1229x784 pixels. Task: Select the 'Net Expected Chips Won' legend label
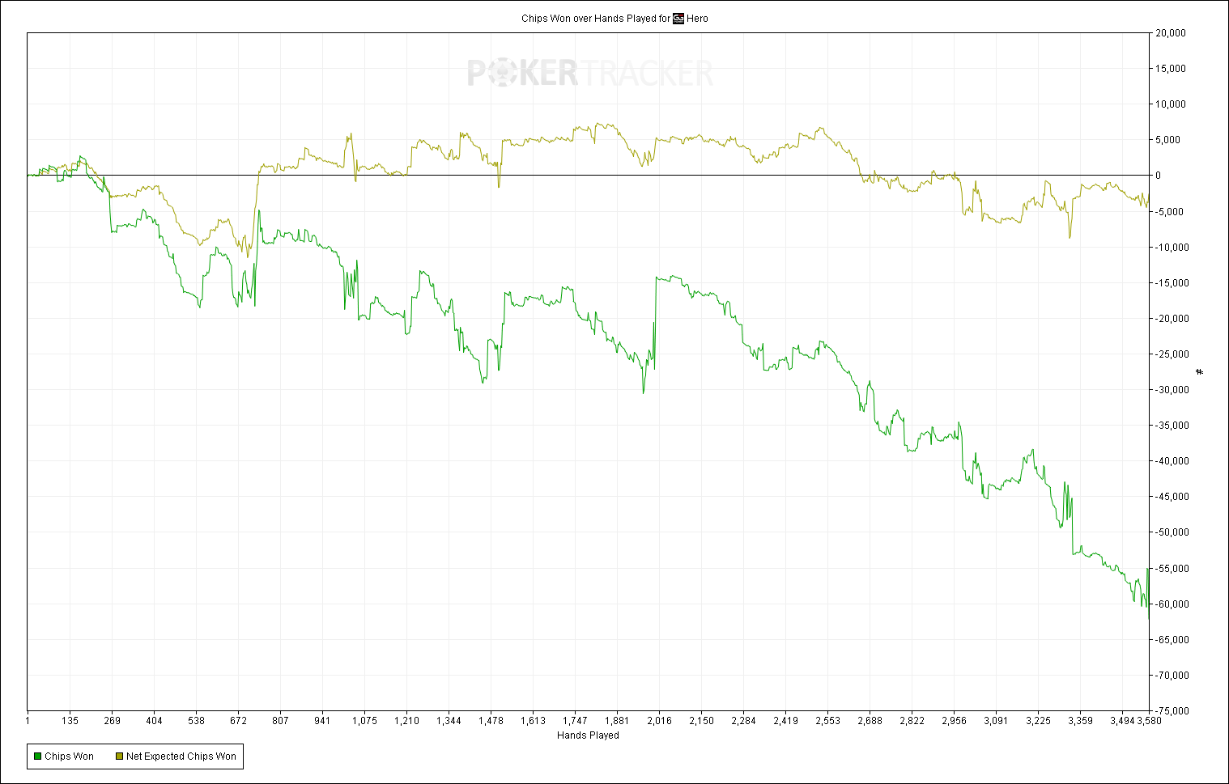point(181,756)
